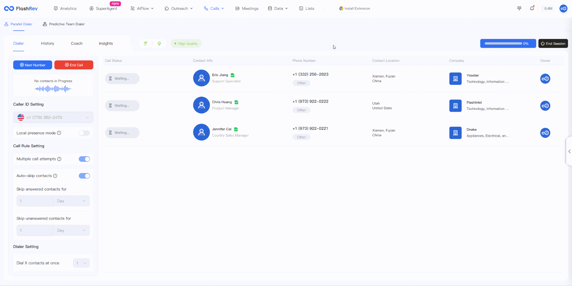Open the apps grid icon
572x286 pixels.
[x=519, y=8]
